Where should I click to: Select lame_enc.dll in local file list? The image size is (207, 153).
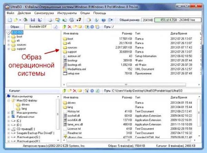coord(75,124)
